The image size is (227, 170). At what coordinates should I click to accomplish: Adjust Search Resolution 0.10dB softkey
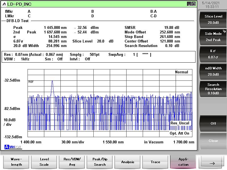[213, 89]
